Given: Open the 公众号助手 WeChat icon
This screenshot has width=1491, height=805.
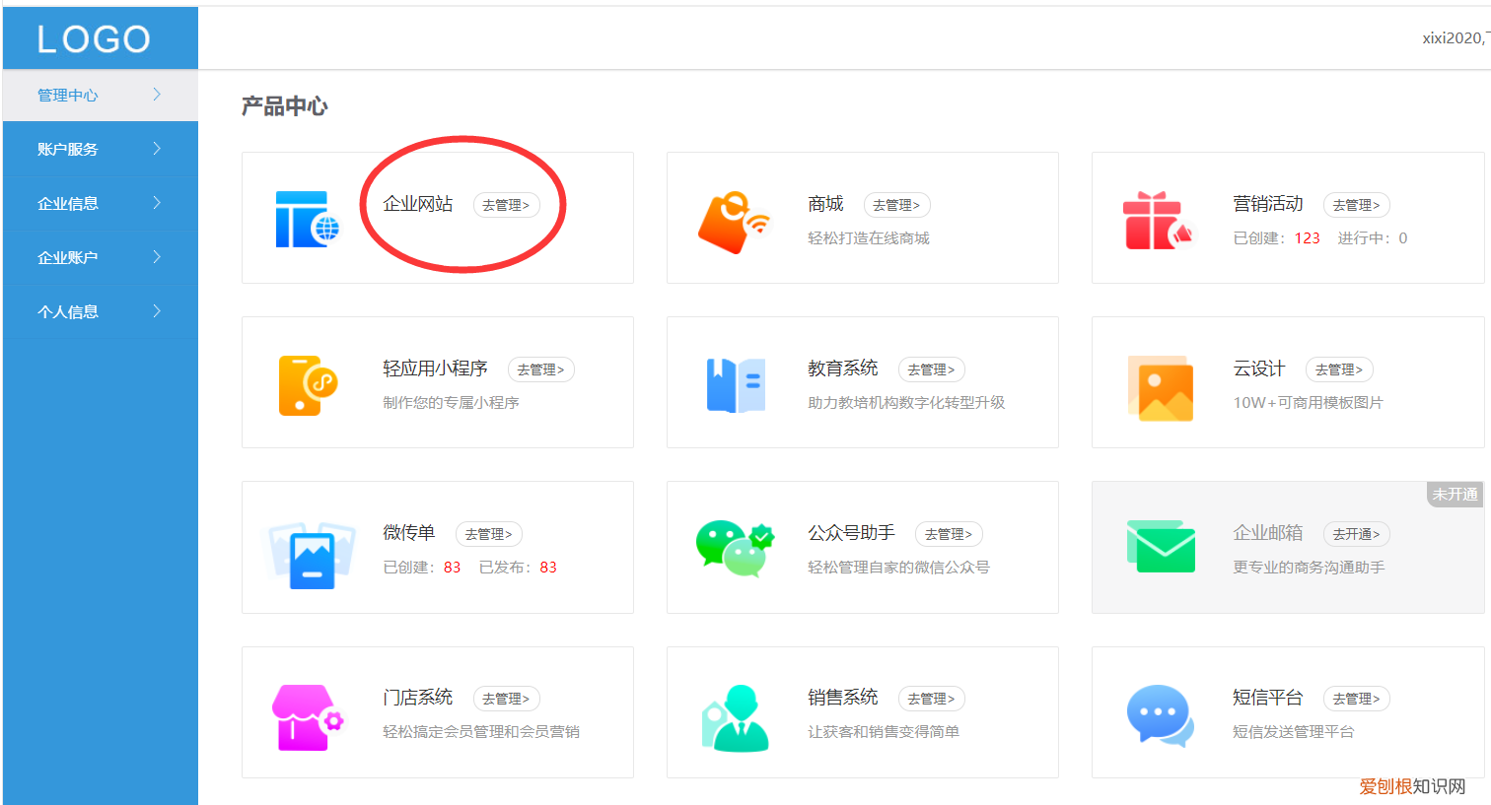Looking at the screenshot, I should (733, 547).
